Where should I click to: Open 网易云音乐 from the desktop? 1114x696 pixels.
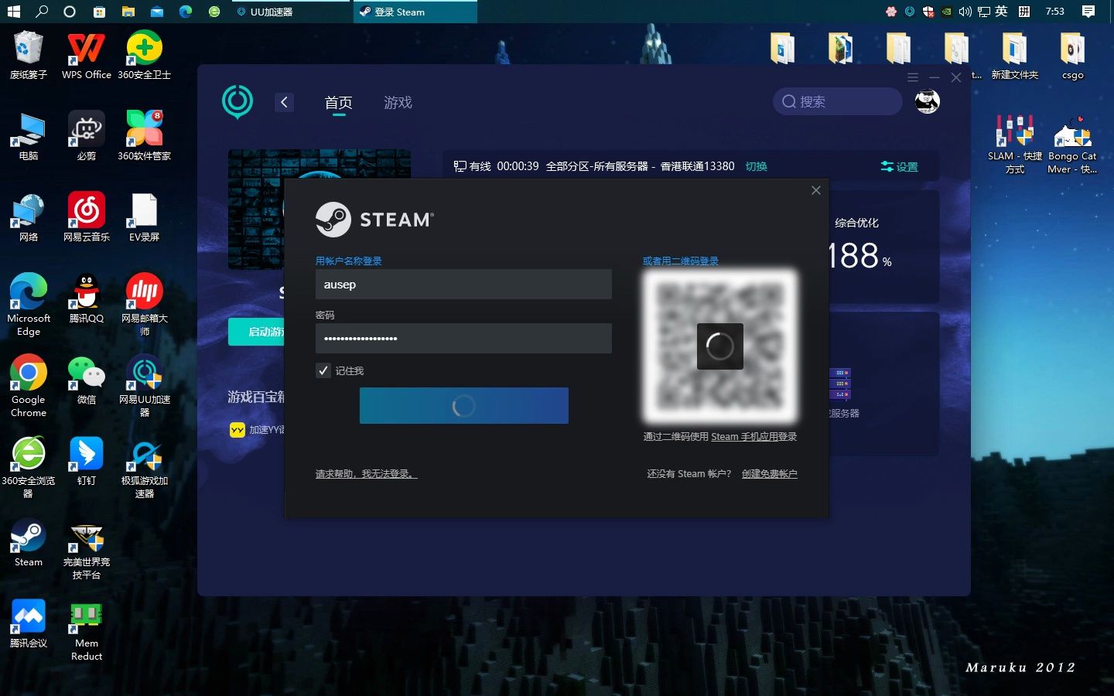(85, 209)
